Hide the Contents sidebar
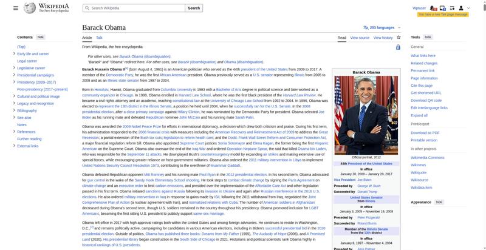 pos(41,37)
